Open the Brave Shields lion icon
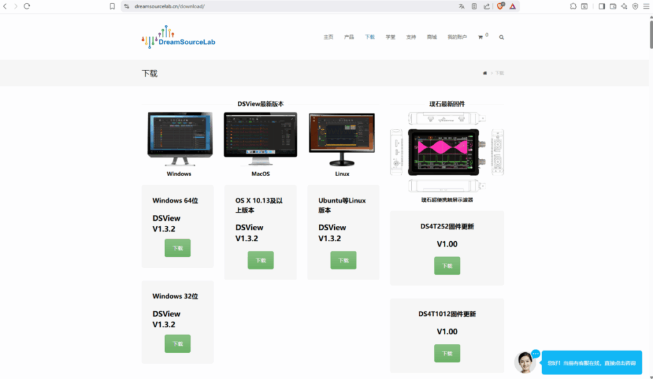Screen dimensions: 653x379 (500, 6)
